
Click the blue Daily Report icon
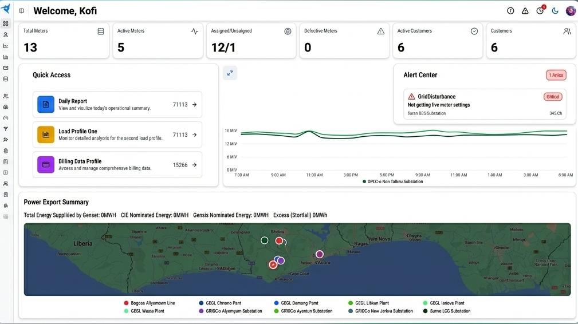46,105
